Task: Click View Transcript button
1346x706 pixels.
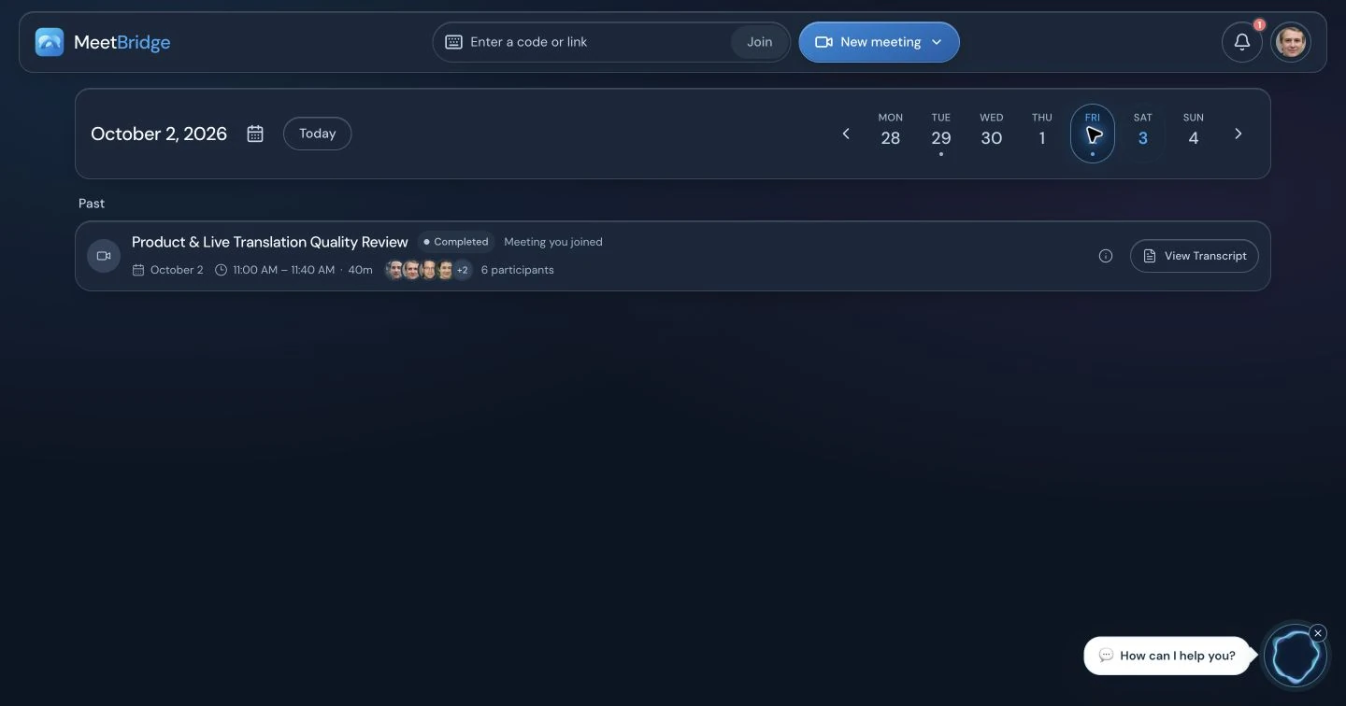Action: click(x=1195, y=256)
